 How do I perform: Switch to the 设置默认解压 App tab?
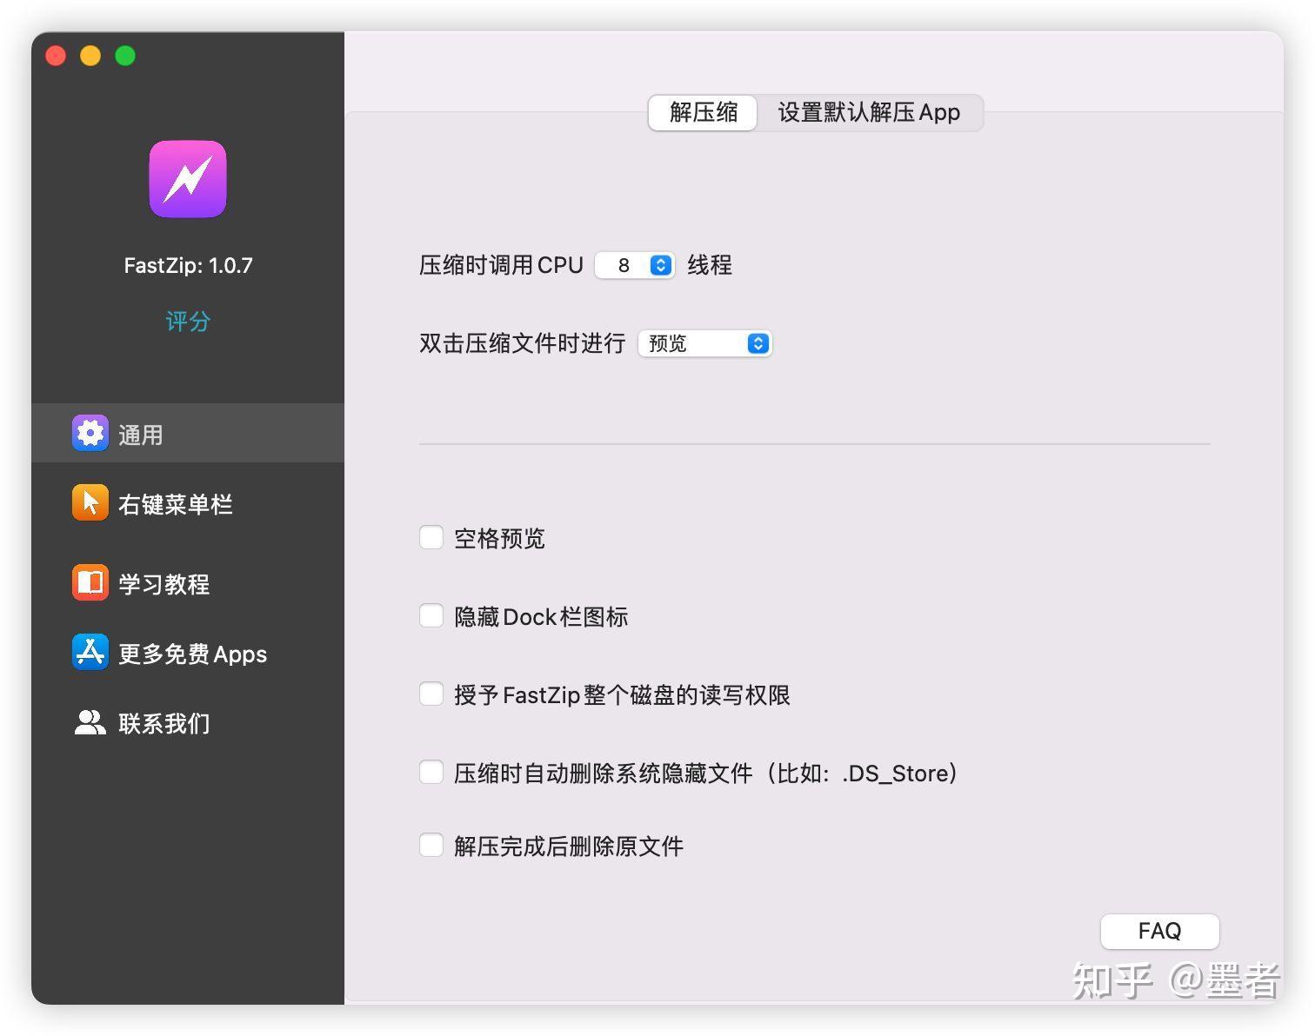point(869,112)
